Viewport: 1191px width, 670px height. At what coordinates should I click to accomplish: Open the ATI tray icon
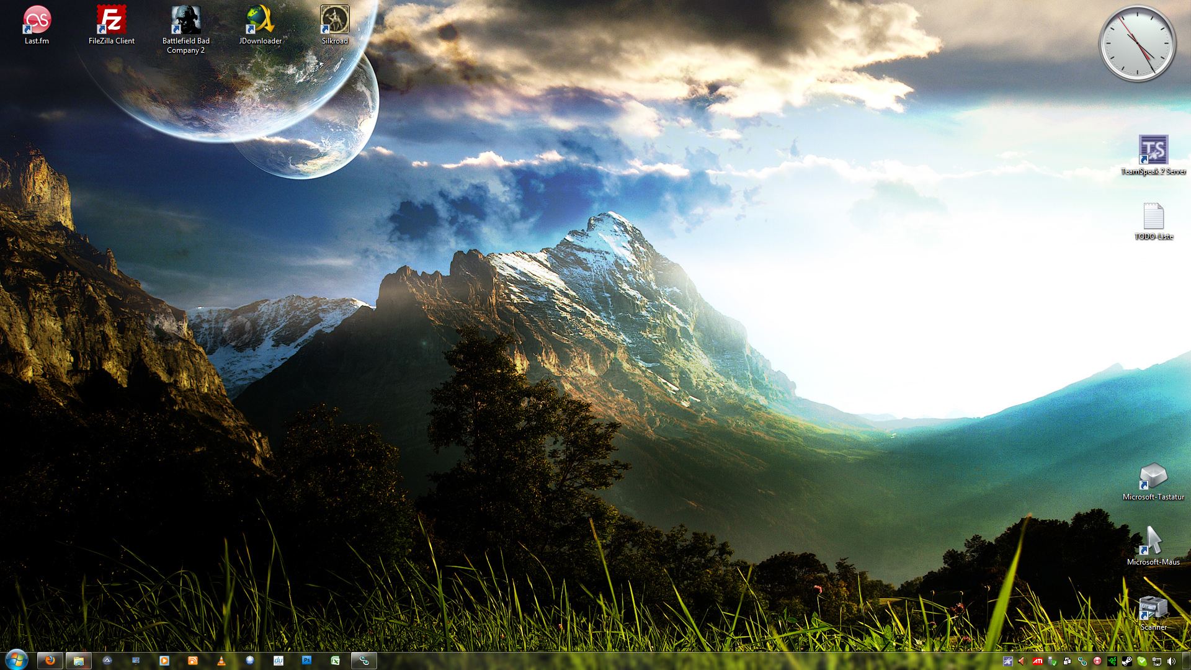click(x=1037, y=661)
